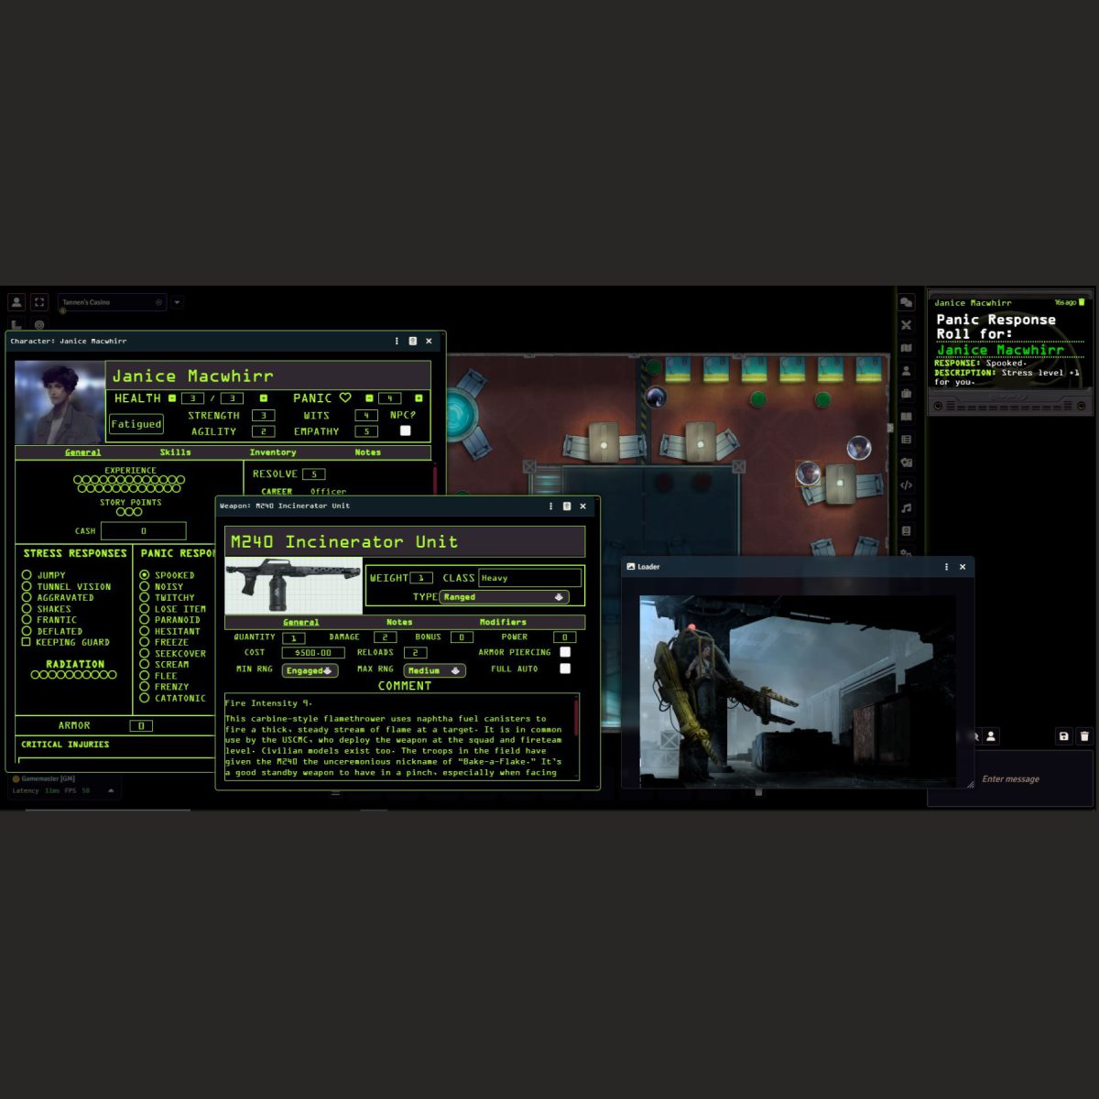1099x1099 pixels.
Task: Enable the Armor Piercing checkbox
Action: pos(565,652)
